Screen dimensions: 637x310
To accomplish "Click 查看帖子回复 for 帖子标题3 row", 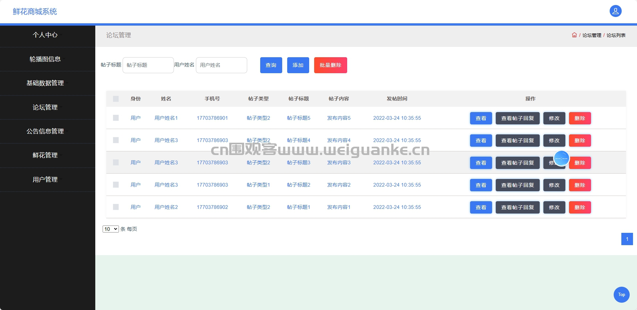I will (518, 163).
